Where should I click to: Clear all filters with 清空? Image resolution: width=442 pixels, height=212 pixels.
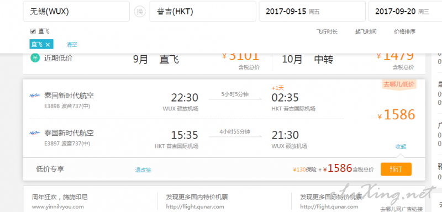72,45
